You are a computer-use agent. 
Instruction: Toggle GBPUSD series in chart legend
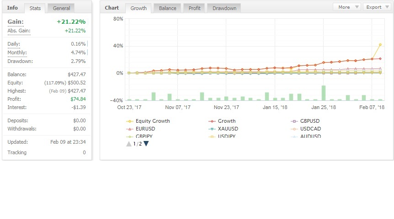305,121
